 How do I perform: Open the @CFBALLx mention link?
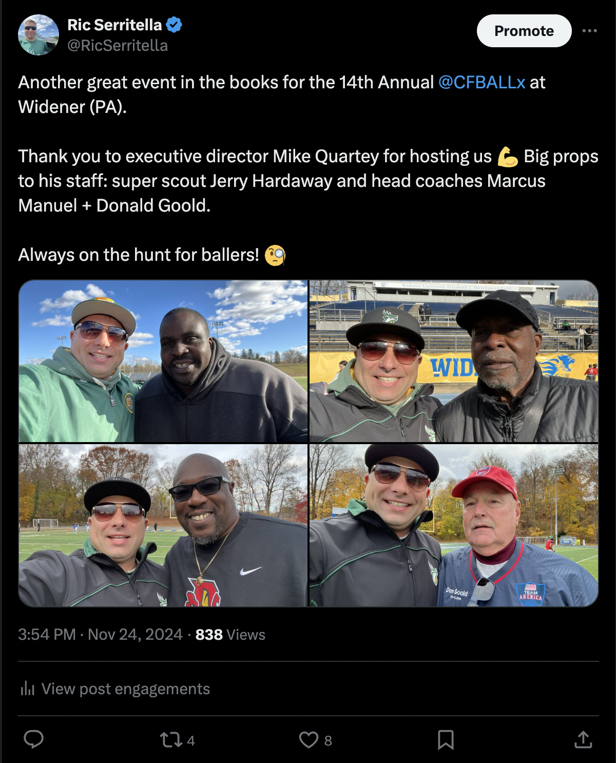coord(482,82)
